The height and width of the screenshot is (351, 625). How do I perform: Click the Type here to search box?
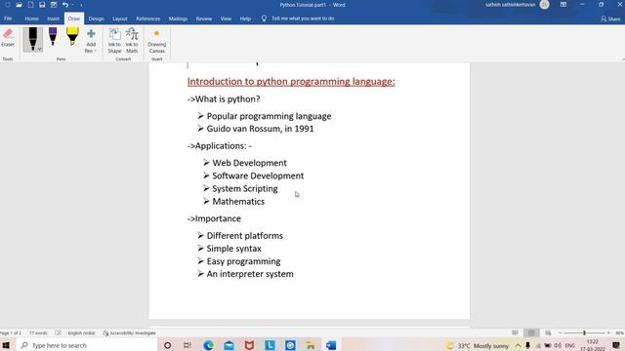[x=88, y=345]
